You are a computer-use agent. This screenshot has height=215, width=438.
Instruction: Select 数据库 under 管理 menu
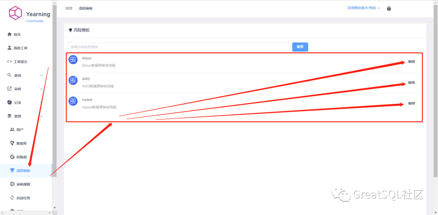point(21,143)
